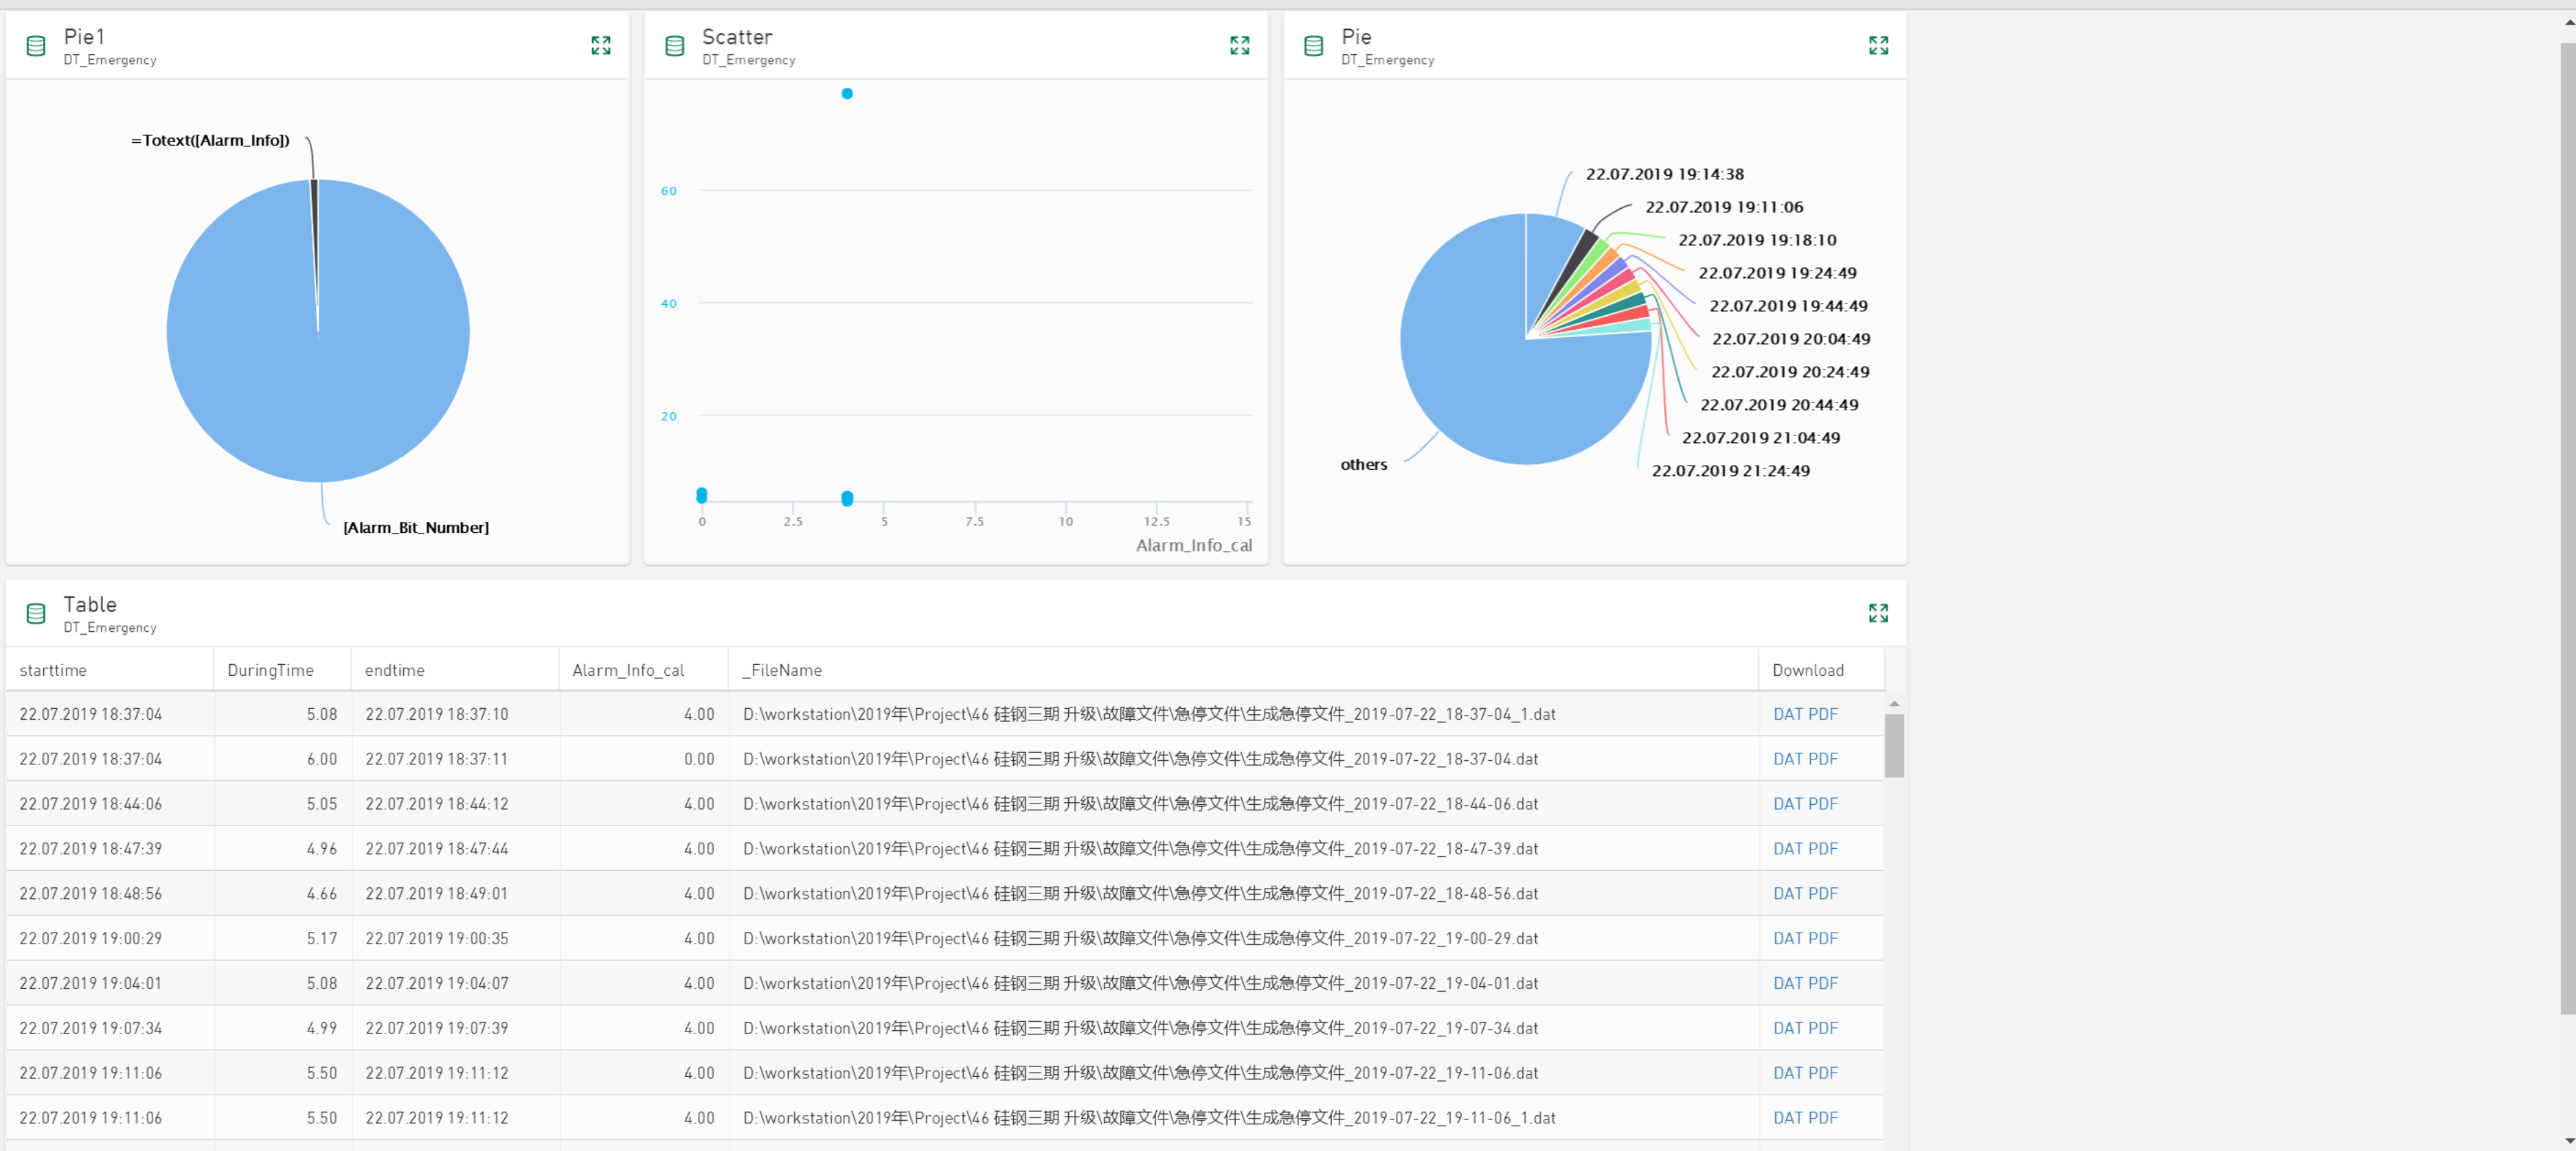Image resolution: width=2576 pixels, height=1151 pixels.
Task: Open DAT PDF link for 19-04-01.dat row
Action: [1805, 984]
